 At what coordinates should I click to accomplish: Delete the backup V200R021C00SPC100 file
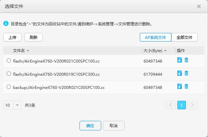pos(186,86)
